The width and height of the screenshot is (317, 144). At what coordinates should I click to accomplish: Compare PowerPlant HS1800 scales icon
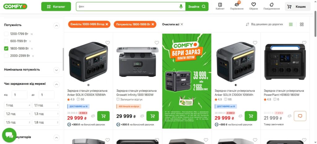289,116
